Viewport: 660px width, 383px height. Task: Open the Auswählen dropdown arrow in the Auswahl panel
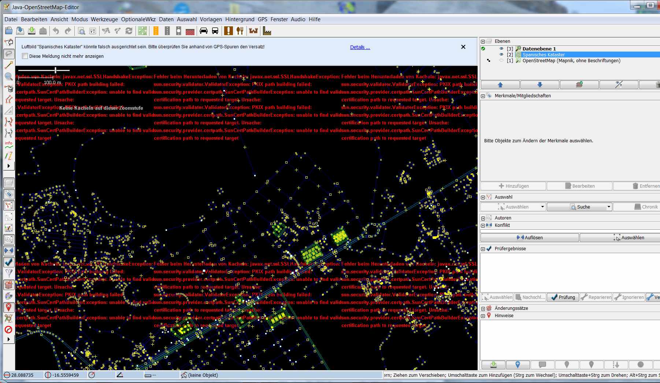(x=542, y=207)
